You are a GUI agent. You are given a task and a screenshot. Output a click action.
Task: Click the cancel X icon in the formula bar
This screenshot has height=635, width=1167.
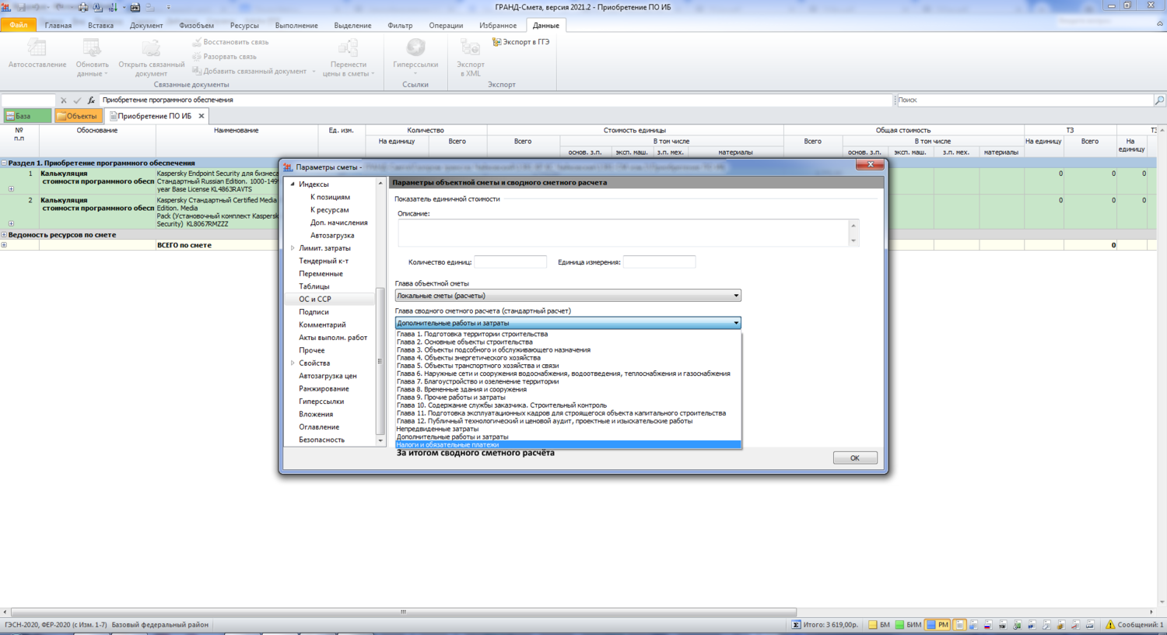point(64,100)
